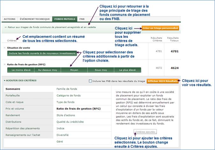Screen dimensions: 215x150
Task: Toggle the Moyen RFG option
Action: 74,70
